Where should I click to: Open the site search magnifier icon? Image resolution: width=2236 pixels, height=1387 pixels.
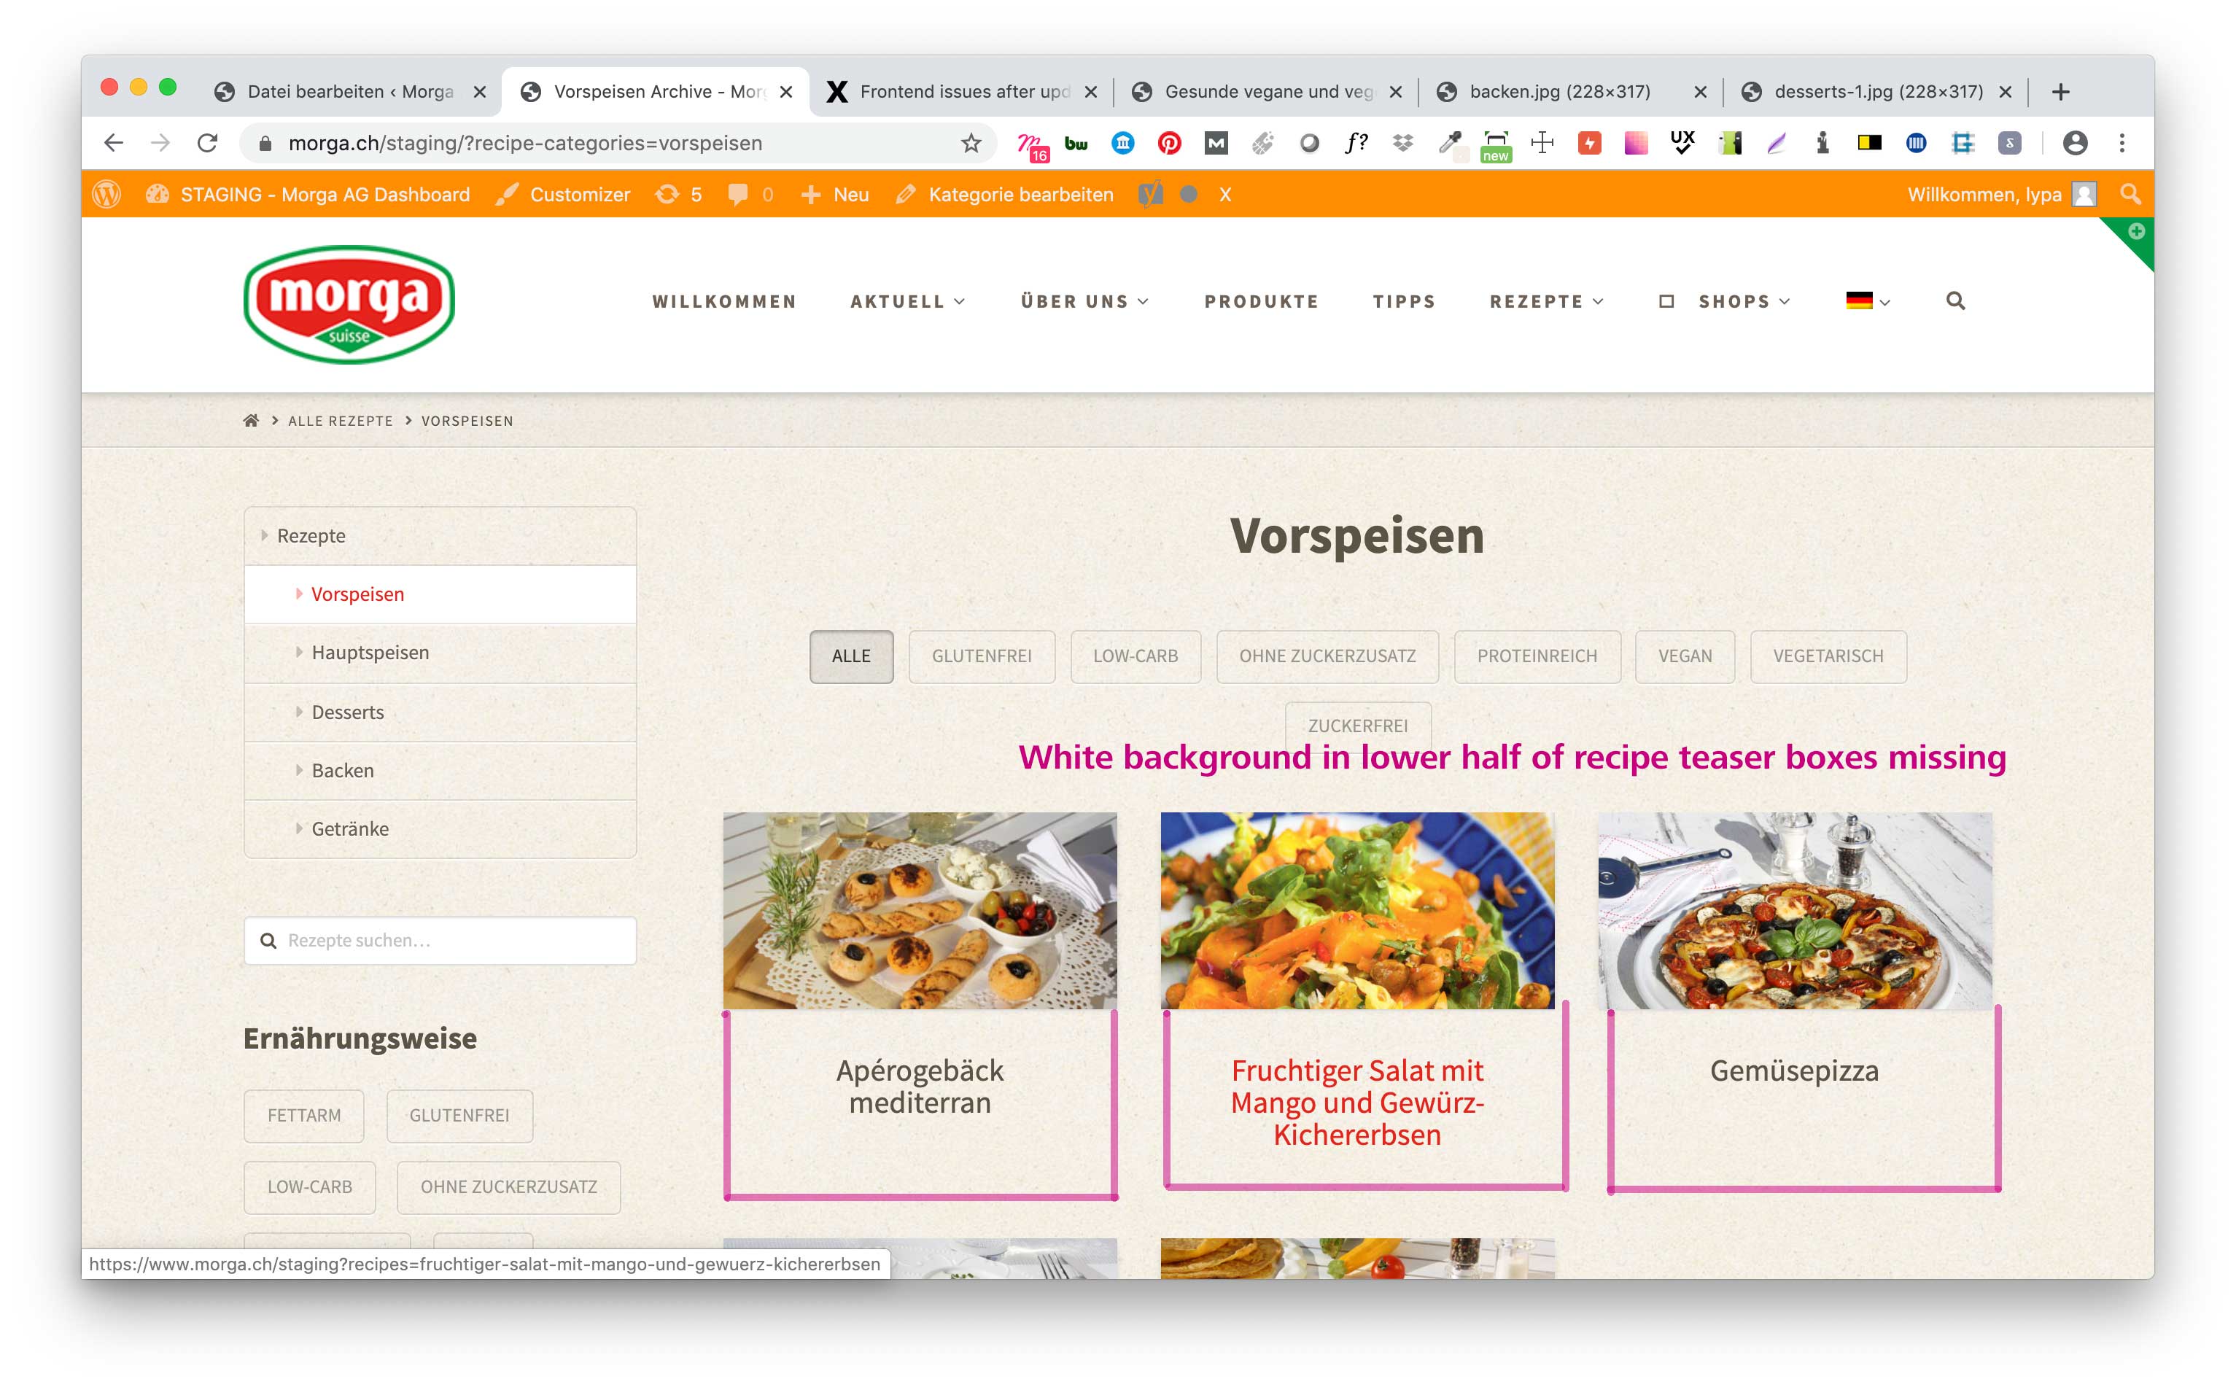(x=1954, y=301)
